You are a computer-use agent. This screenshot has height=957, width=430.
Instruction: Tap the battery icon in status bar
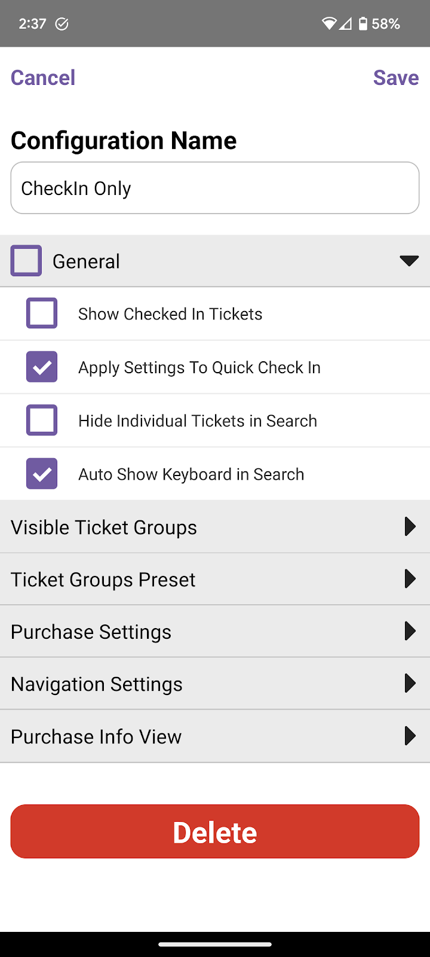coord(363,24)
